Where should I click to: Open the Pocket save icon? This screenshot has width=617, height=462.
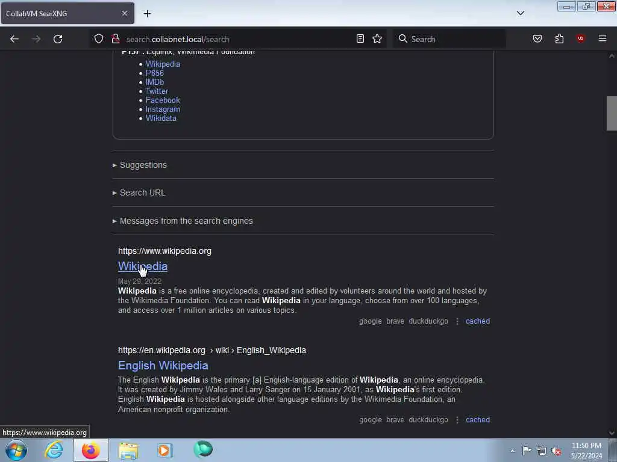tap(537, 38)
